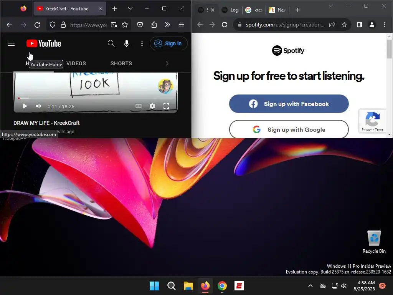The image size is (393, 295).
Task: Open the red E app on the taskbar
Action: 239,286
